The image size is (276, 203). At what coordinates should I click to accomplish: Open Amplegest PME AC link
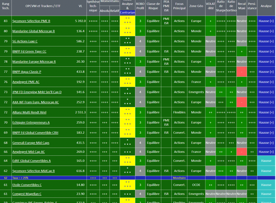[26, 82]
